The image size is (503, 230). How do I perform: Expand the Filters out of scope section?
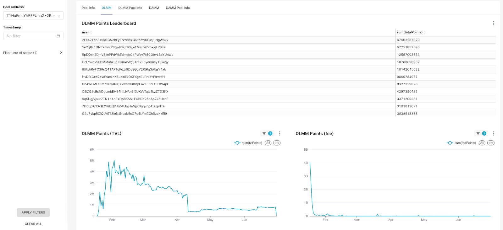tap(61, 53)
